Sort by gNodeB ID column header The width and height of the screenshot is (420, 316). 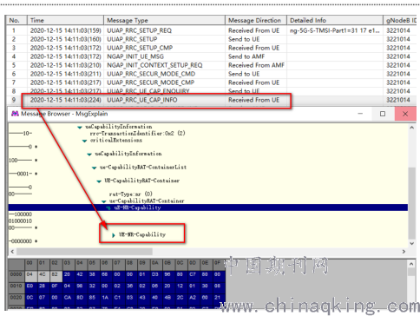[400, 20]
